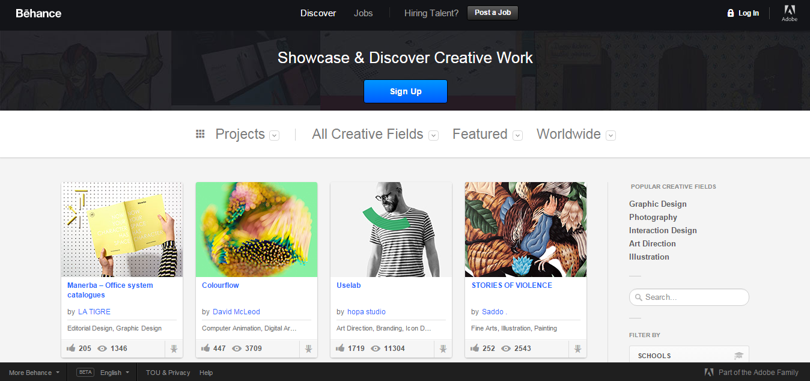Click the Adobe logo at top right
Image resolution: width=810 pixels, height=381 pixels.
pyautogui.click(x=789, y=13)
